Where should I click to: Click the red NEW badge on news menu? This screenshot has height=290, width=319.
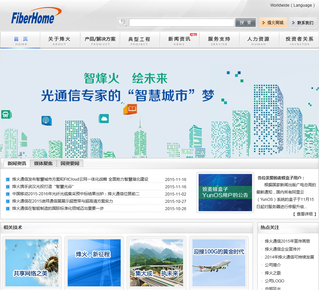193,34
